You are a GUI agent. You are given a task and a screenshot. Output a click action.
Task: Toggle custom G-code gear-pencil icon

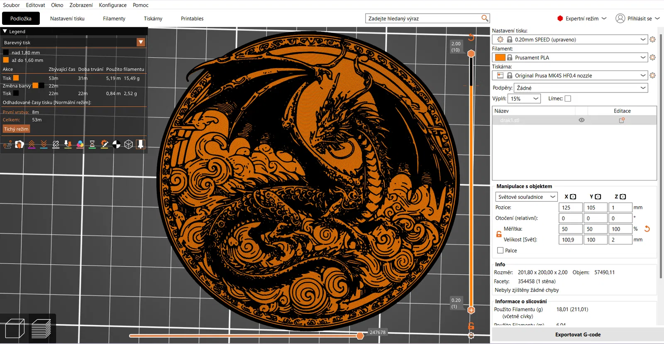pyautogui.click(x=105, y=144)
